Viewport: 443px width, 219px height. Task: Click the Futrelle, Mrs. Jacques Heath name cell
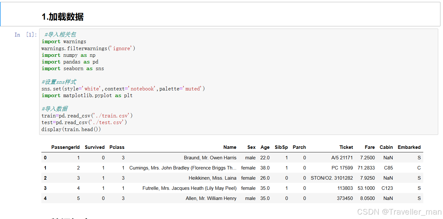pos(190,188)
